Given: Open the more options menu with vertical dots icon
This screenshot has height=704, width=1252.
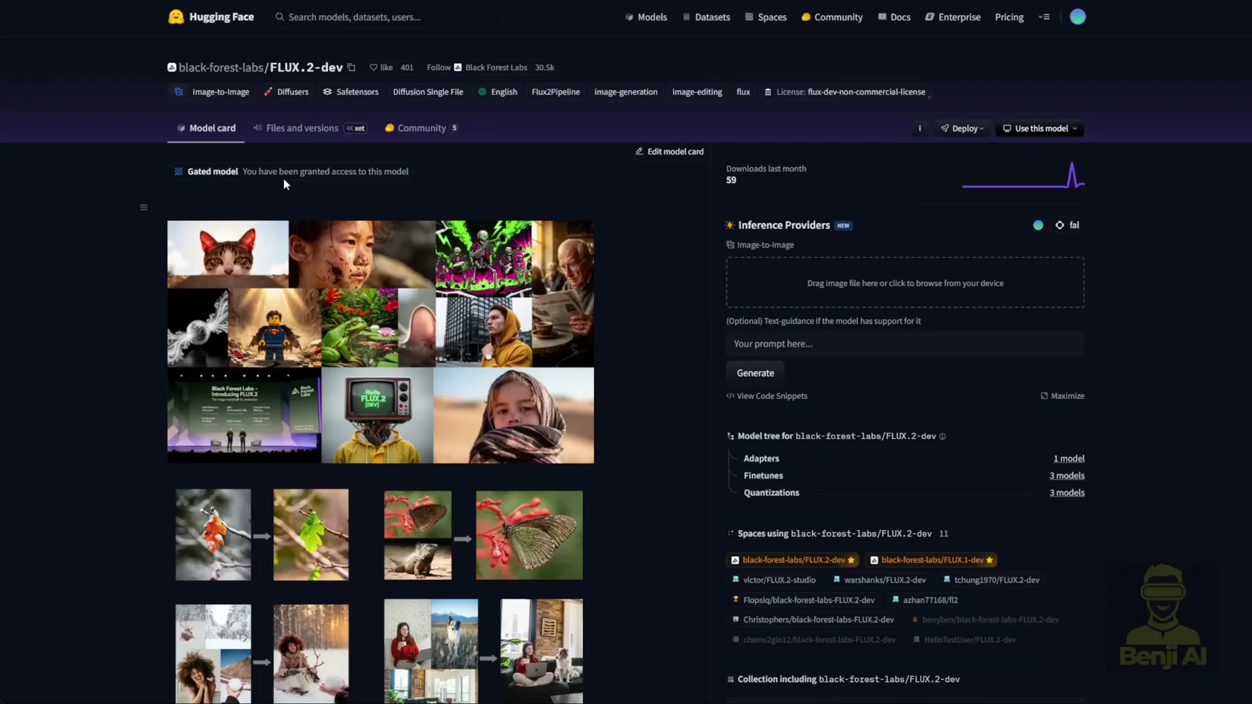Looking at the screenshot, I should point(920,128).
